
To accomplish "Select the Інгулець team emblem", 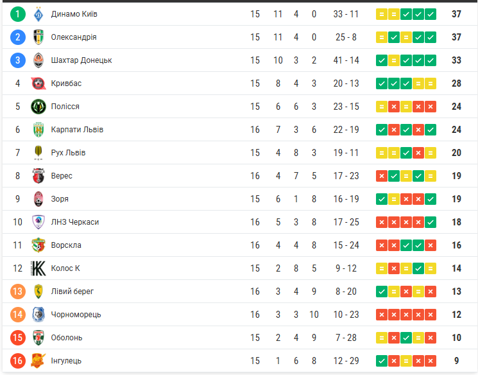I will [x=38, y=361].
